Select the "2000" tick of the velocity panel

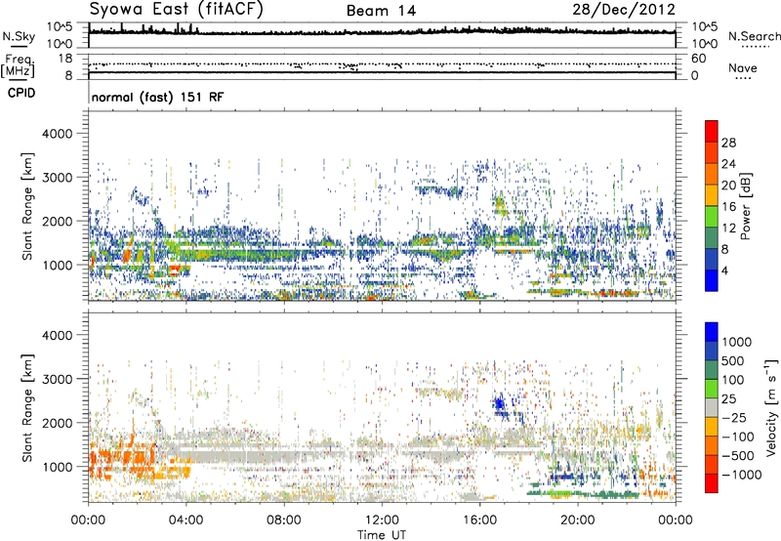[57, 423]
